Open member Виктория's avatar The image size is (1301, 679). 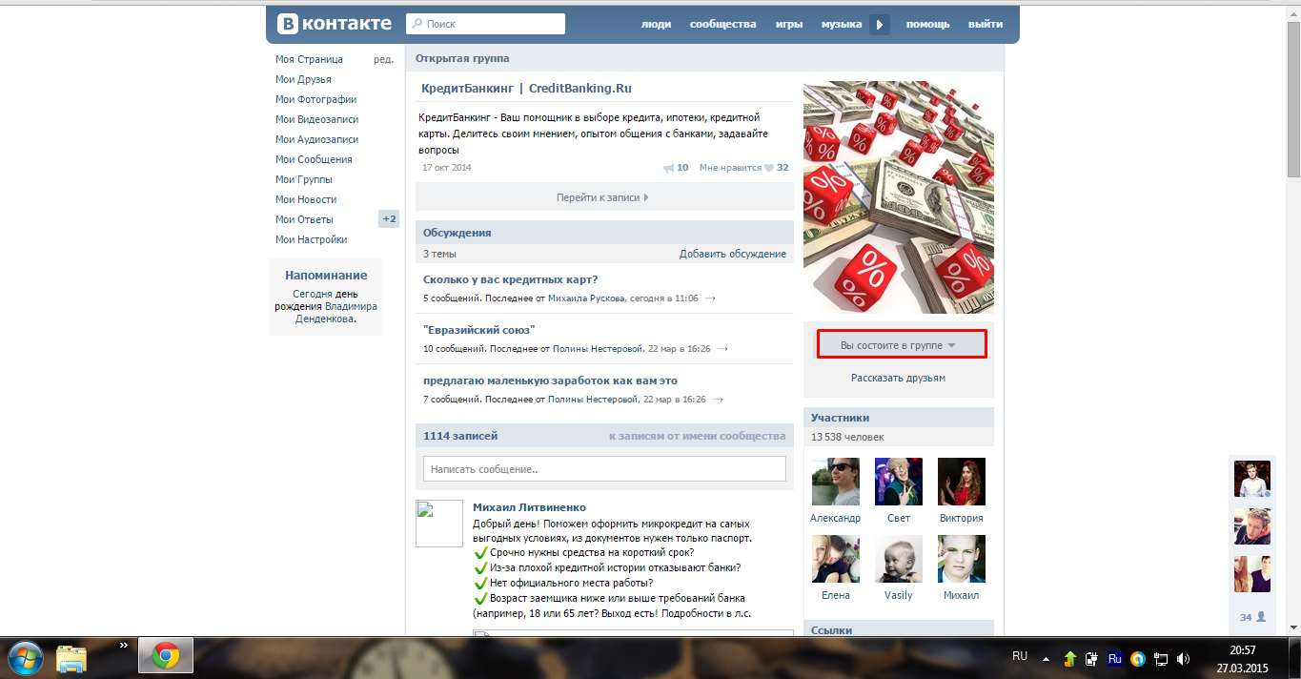pos(961,482)
